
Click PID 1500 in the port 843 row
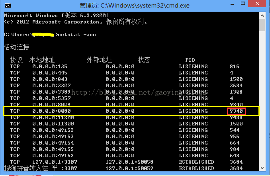[236, 79]
